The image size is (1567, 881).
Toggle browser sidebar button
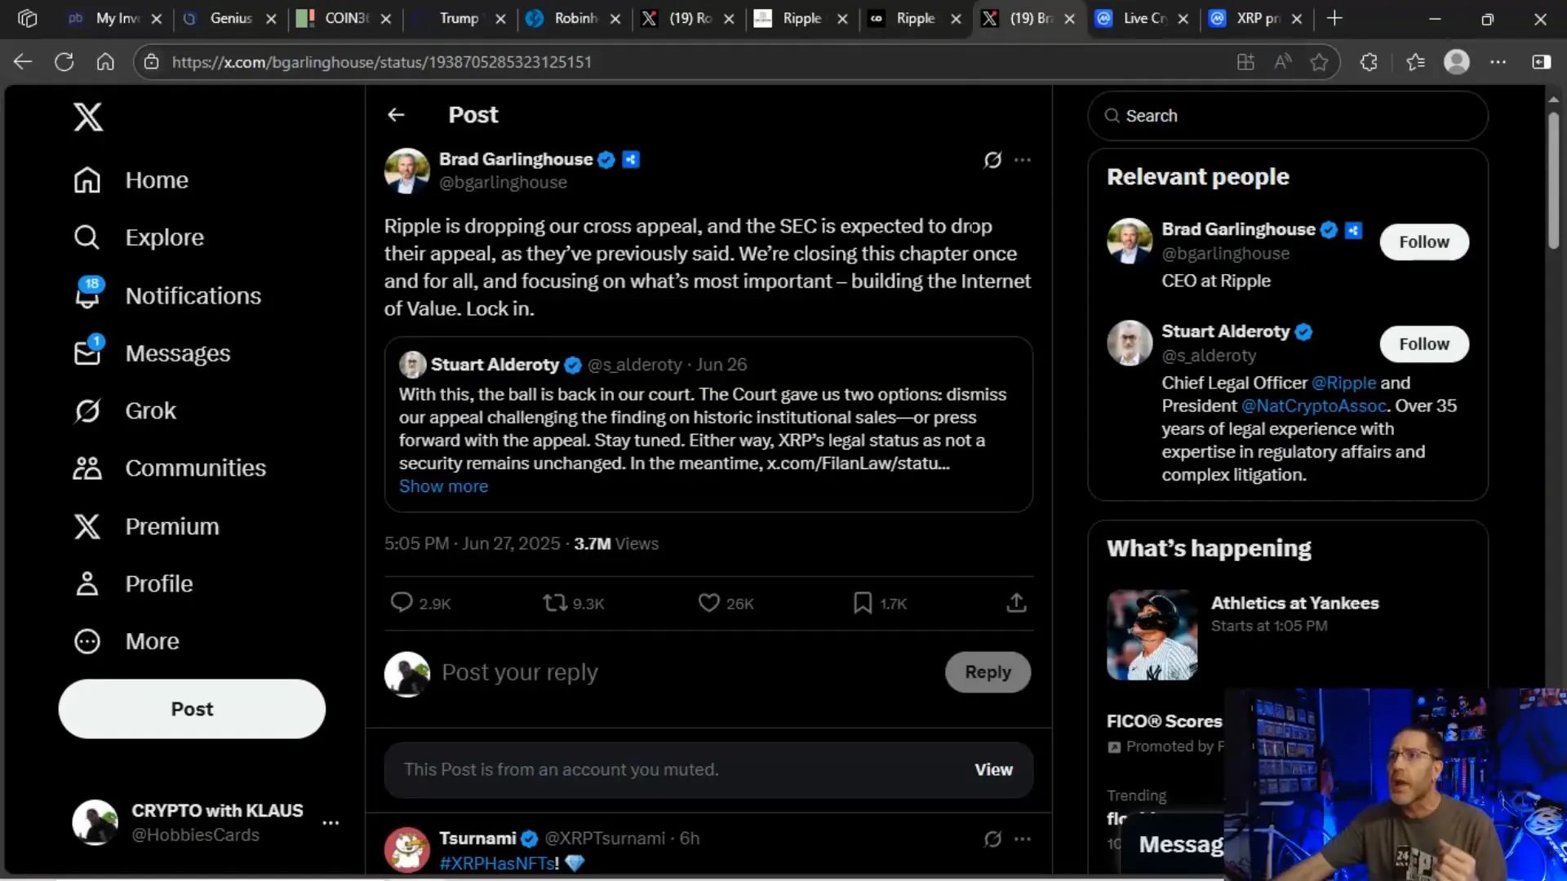(x=1541, y=62)
